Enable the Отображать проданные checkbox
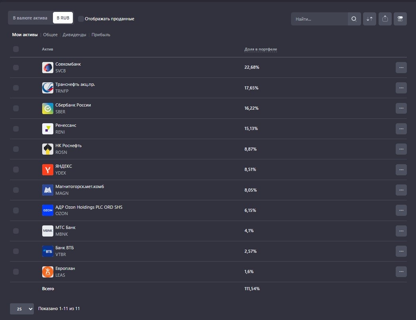Screen dimensions: 416x320 point(81,19)
